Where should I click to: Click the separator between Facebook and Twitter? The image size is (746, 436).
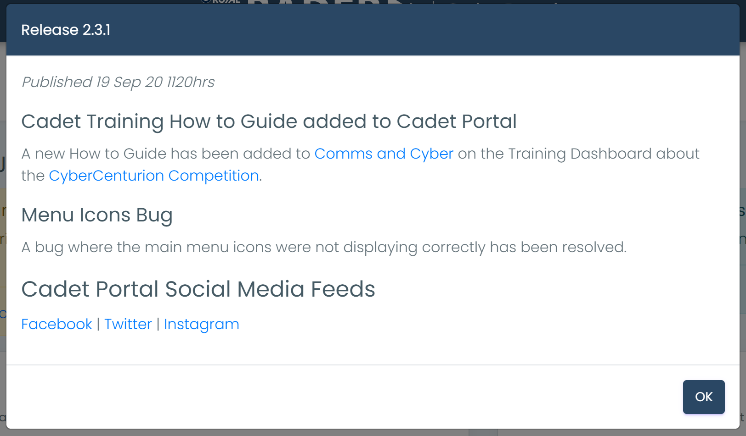98,324
